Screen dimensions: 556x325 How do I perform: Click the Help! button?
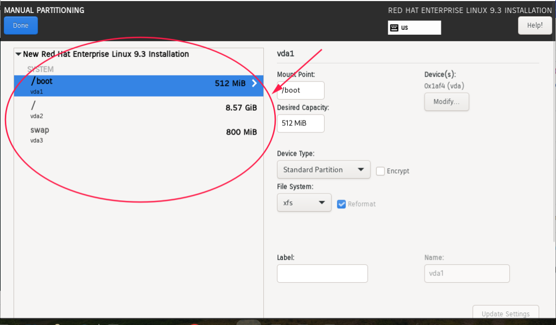coord(534,25)
